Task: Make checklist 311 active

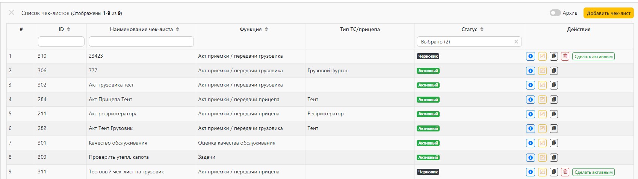Action: point(593,172)
